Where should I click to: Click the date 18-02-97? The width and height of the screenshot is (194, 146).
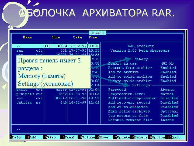(78, 102)
